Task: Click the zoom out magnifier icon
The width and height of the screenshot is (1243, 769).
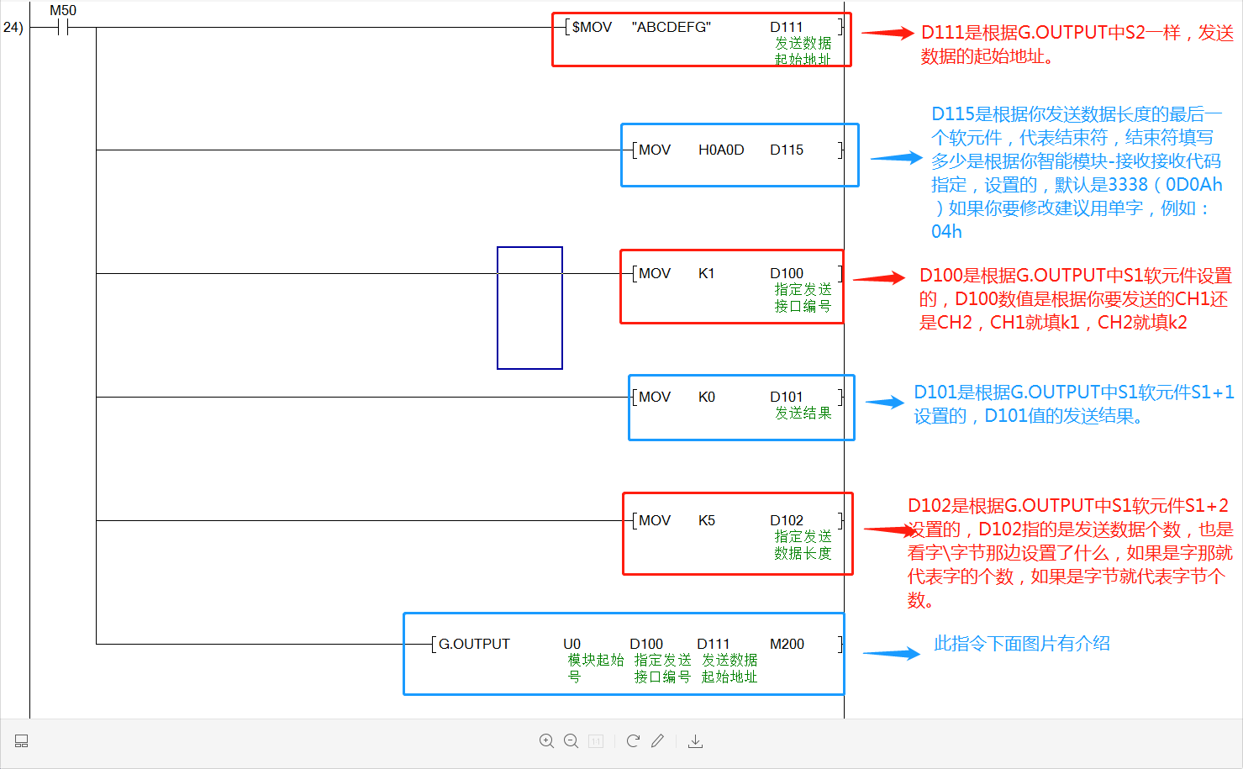Action: click(x=571, y=740)
